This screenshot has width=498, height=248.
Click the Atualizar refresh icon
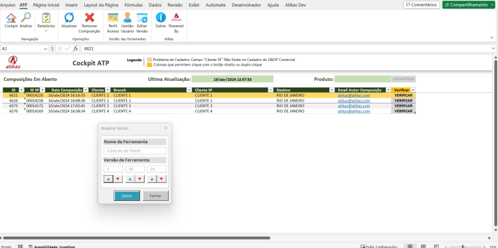[x=69, y=18]
